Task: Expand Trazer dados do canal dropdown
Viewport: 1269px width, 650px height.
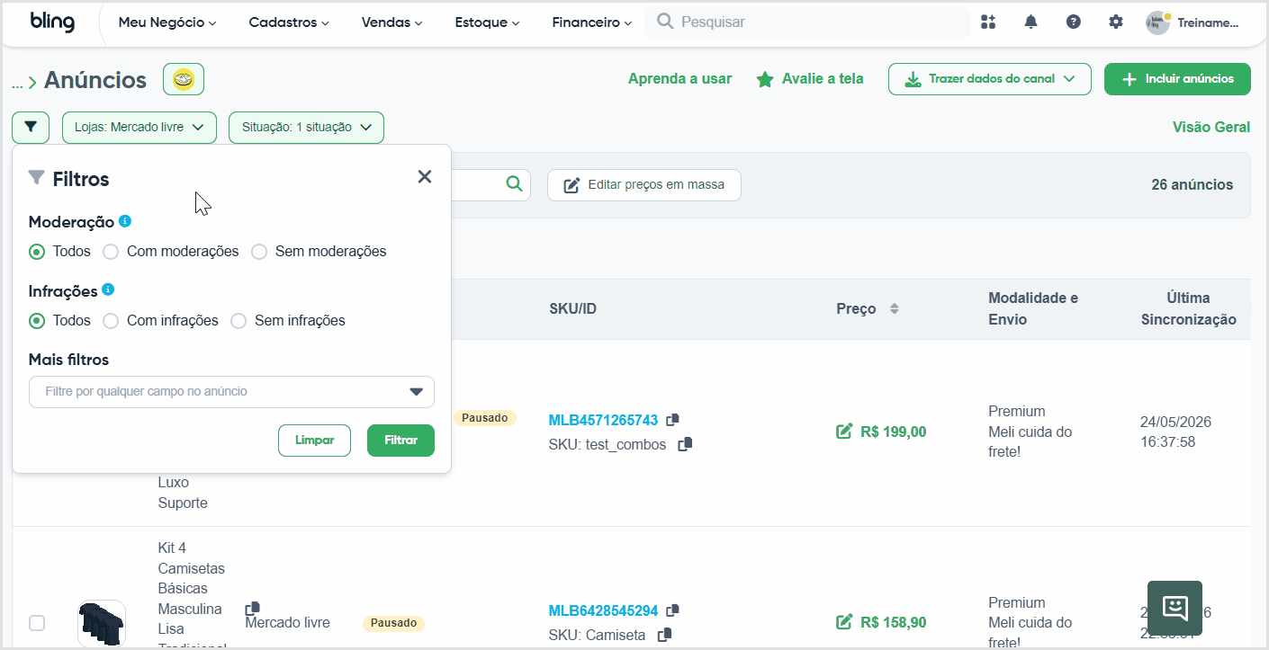Action: (989, 79)
